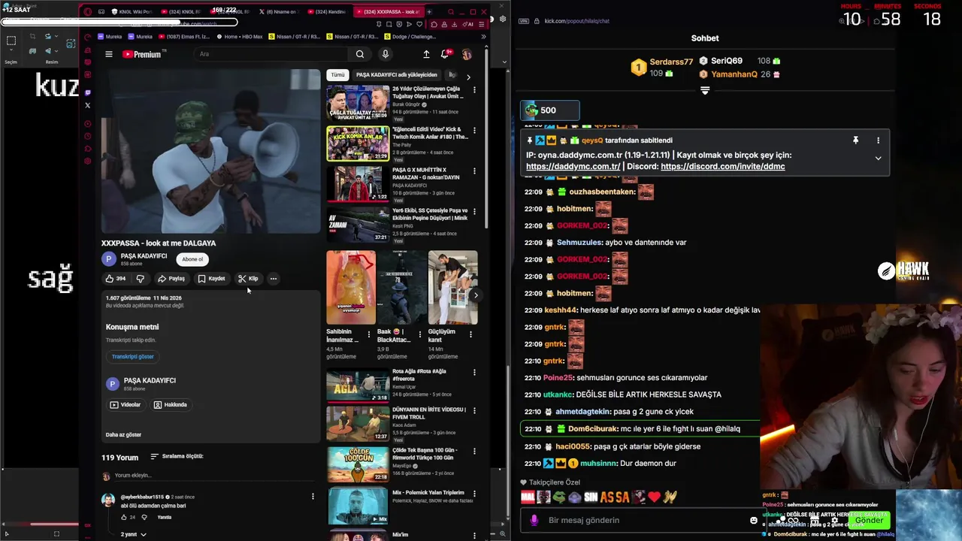Image resolution: width=962 pixels, height=541 pixels.
Task: Send chat message with Gönder
Action: [x=869, y=520]
